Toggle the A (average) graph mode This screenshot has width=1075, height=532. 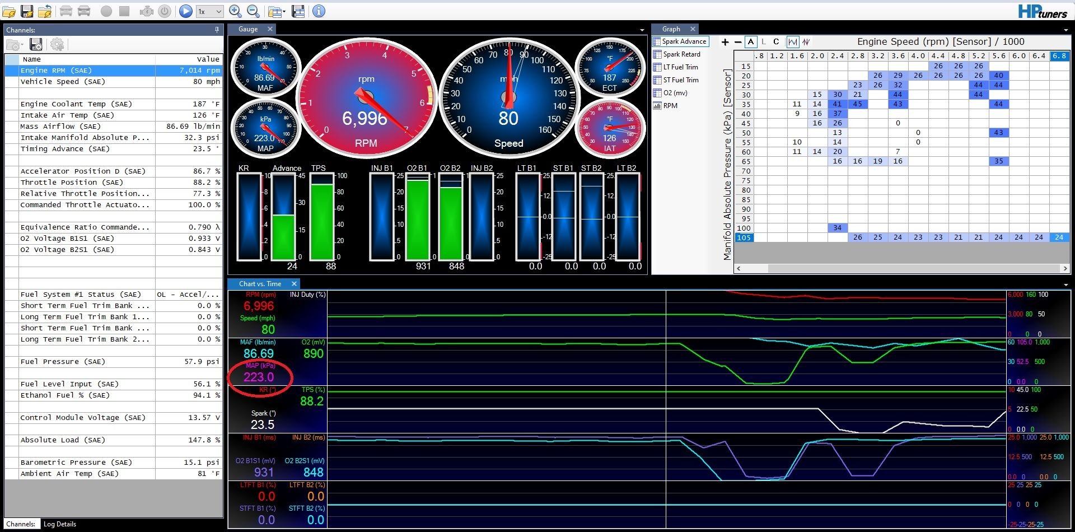click(x=751, y=42)
